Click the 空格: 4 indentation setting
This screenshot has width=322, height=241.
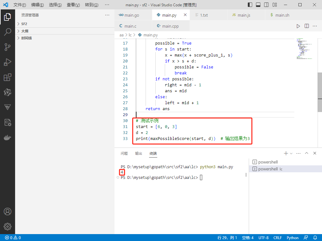tap(248, 238)
